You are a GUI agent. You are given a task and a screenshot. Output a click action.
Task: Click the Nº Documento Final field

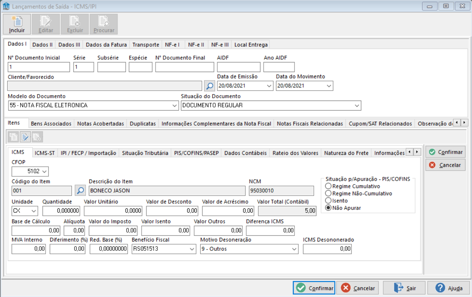[x=184, y=67]
